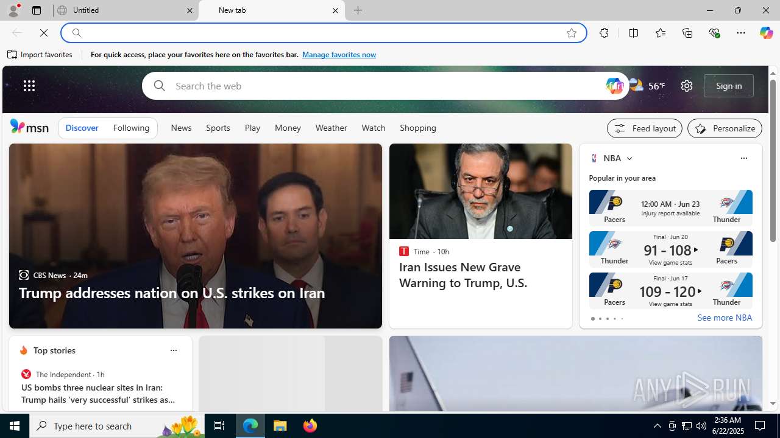Click the web search magnifier icon
The width and height of the screenshot is (780, 438).
coord(160,86)
